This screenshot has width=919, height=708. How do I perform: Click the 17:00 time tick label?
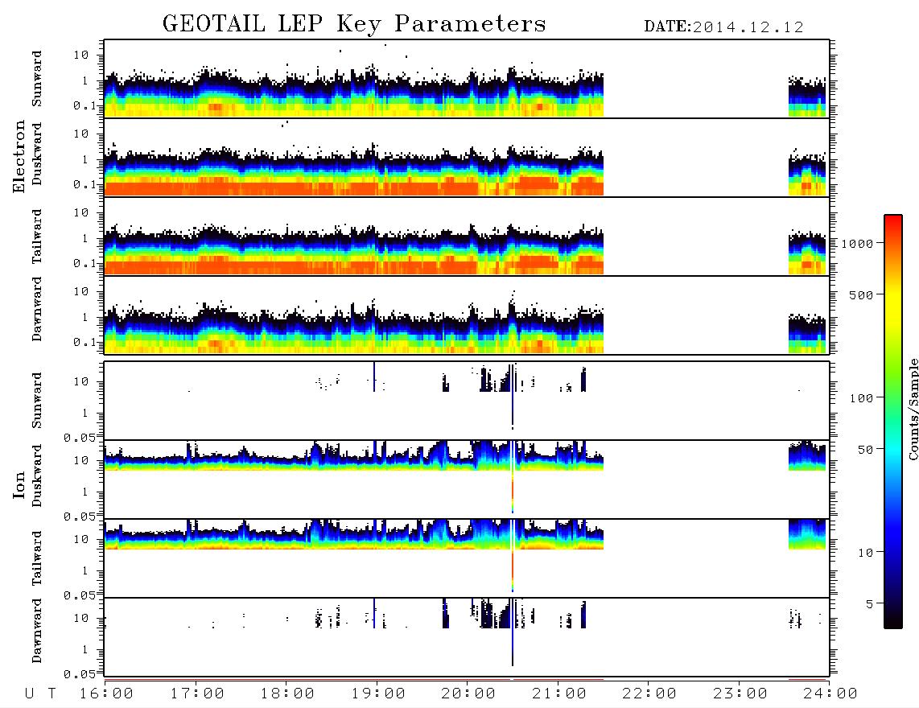click(x=197, y=694)
